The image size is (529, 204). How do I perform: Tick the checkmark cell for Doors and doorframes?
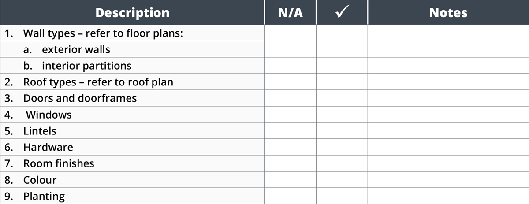342,98
